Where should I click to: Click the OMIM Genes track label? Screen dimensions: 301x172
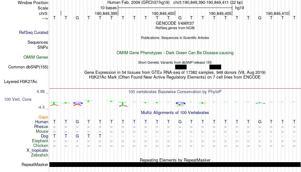[36, 57]
